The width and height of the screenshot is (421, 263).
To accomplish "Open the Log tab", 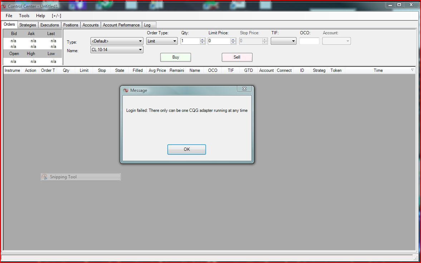I will [x=149, y=25].
